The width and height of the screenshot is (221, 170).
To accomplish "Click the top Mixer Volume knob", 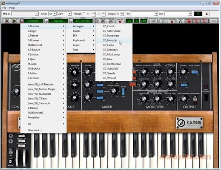I will (87, 72).
